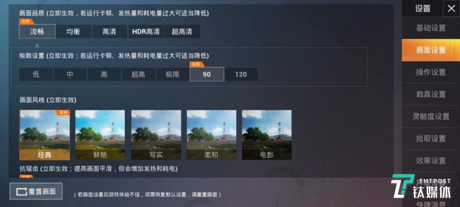Open 拾取设置 tab
Image resolution: width=460 pixels, height=207 pixels.
[x=431, y=138]
